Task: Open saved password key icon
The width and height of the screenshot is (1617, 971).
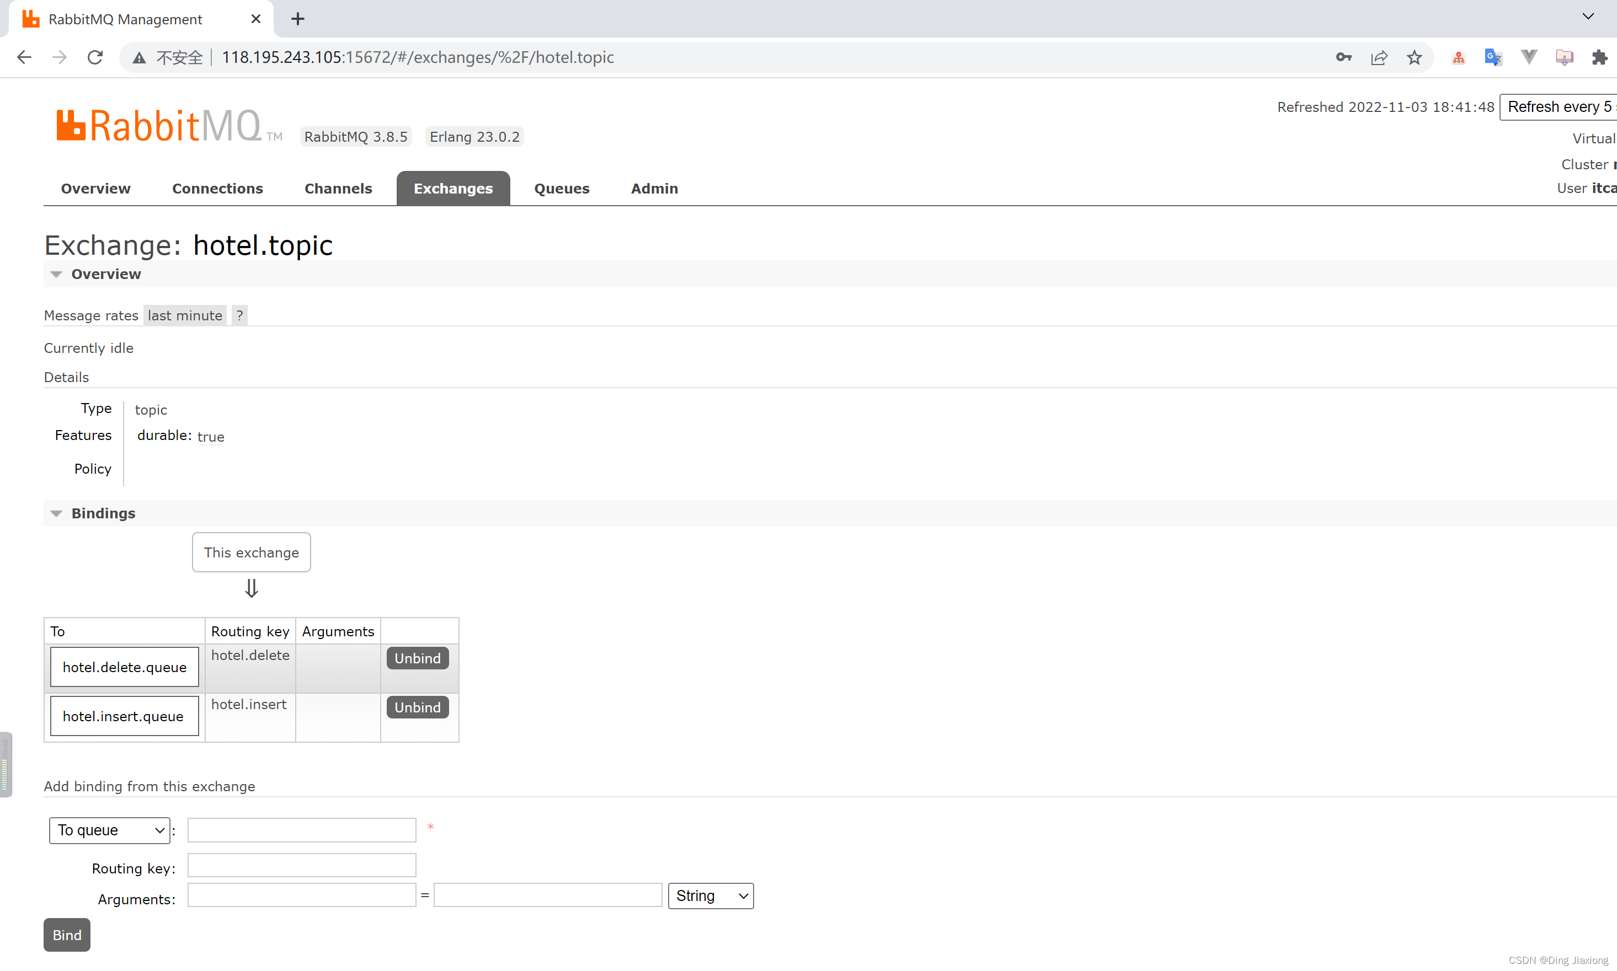Action: click(1343, 57)
